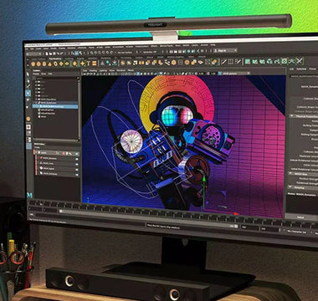The width and height of the screenshot is (318, 301).
Task: Activate the Scale tool in Tool Box
Action: tap(28, 107)
